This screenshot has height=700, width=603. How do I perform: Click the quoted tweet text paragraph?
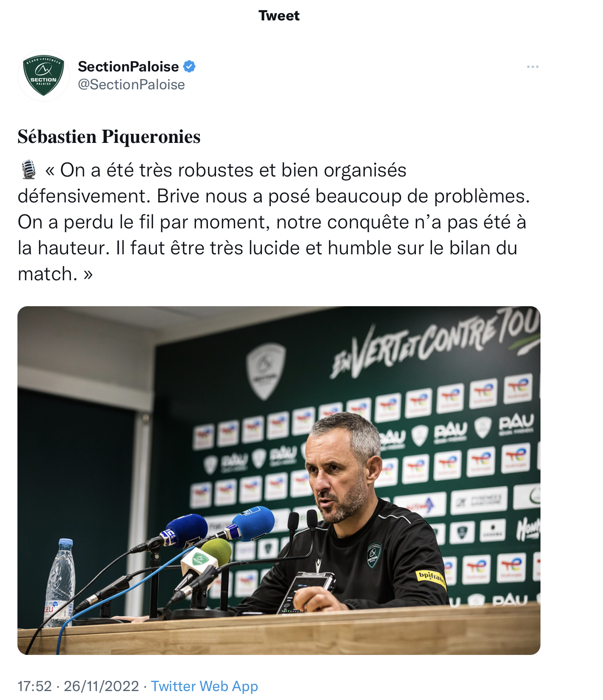coord(274,222)
